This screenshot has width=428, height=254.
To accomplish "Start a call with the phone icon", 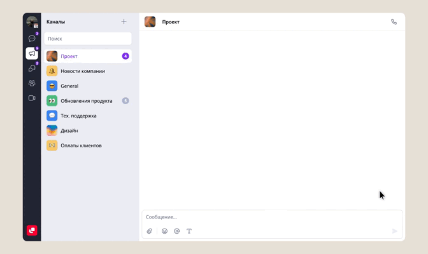I will (x=394, y=22).
